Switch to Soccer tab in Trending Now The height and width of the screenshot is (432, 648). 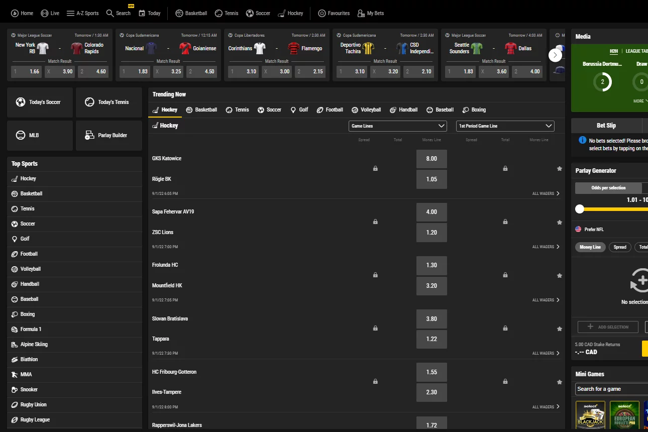(x=269, y=110)
